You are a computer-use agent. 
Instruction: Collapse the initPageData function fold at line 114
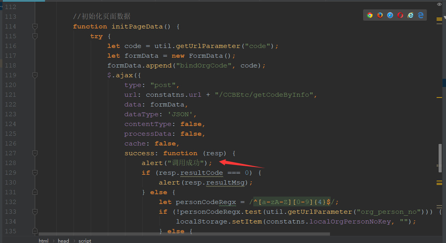click(35, 27)
